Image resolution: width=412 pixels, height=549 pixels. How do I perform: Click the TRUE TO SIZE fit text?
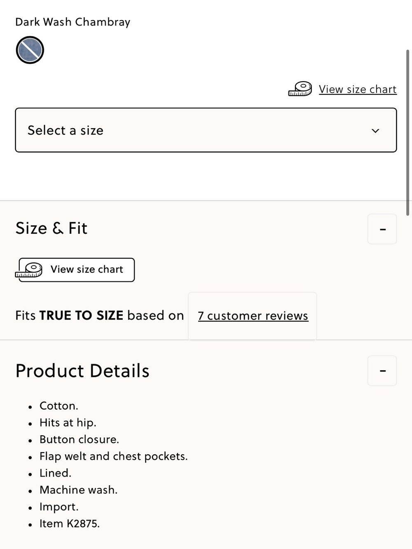click(x=81, y=315)
